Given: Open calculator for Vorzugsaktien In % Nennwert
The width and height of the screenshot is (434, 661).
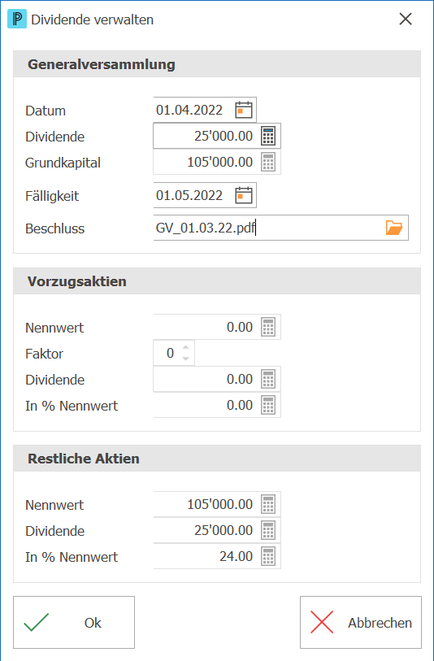Looking at the screenshot, I should (268, 406).
